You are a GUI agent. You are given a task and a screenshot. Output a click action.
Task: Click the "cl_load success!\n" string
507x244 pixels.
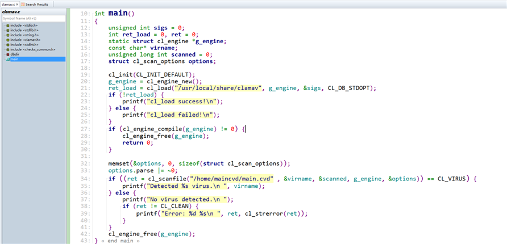click(x=181, y=102)
